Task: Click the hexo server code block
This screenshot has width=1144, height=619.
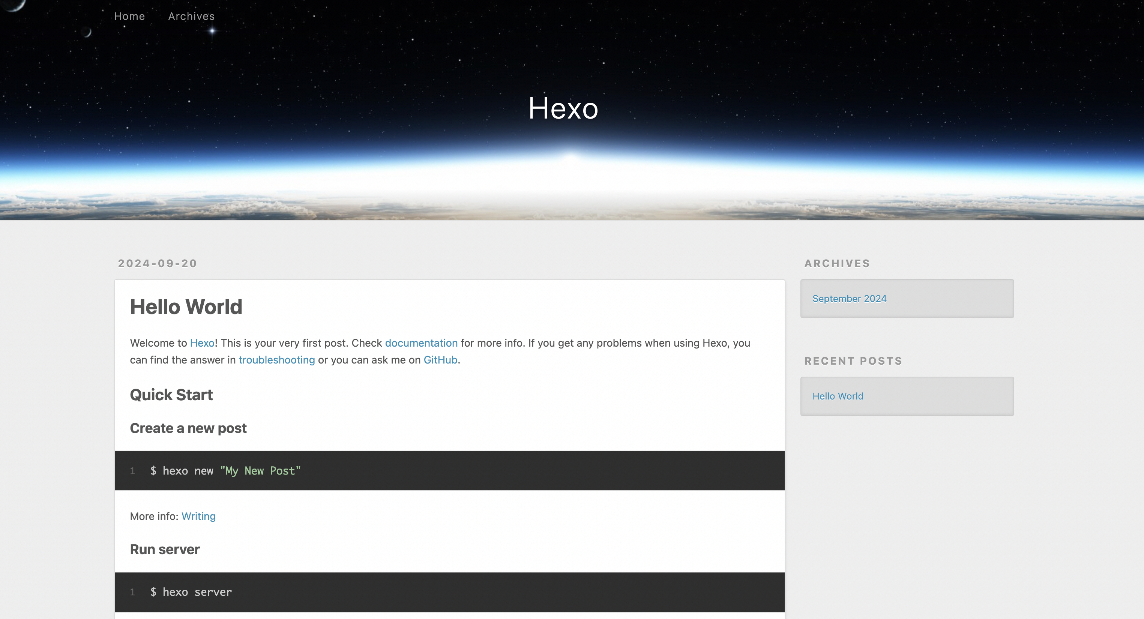Action: tap(449, 592)
